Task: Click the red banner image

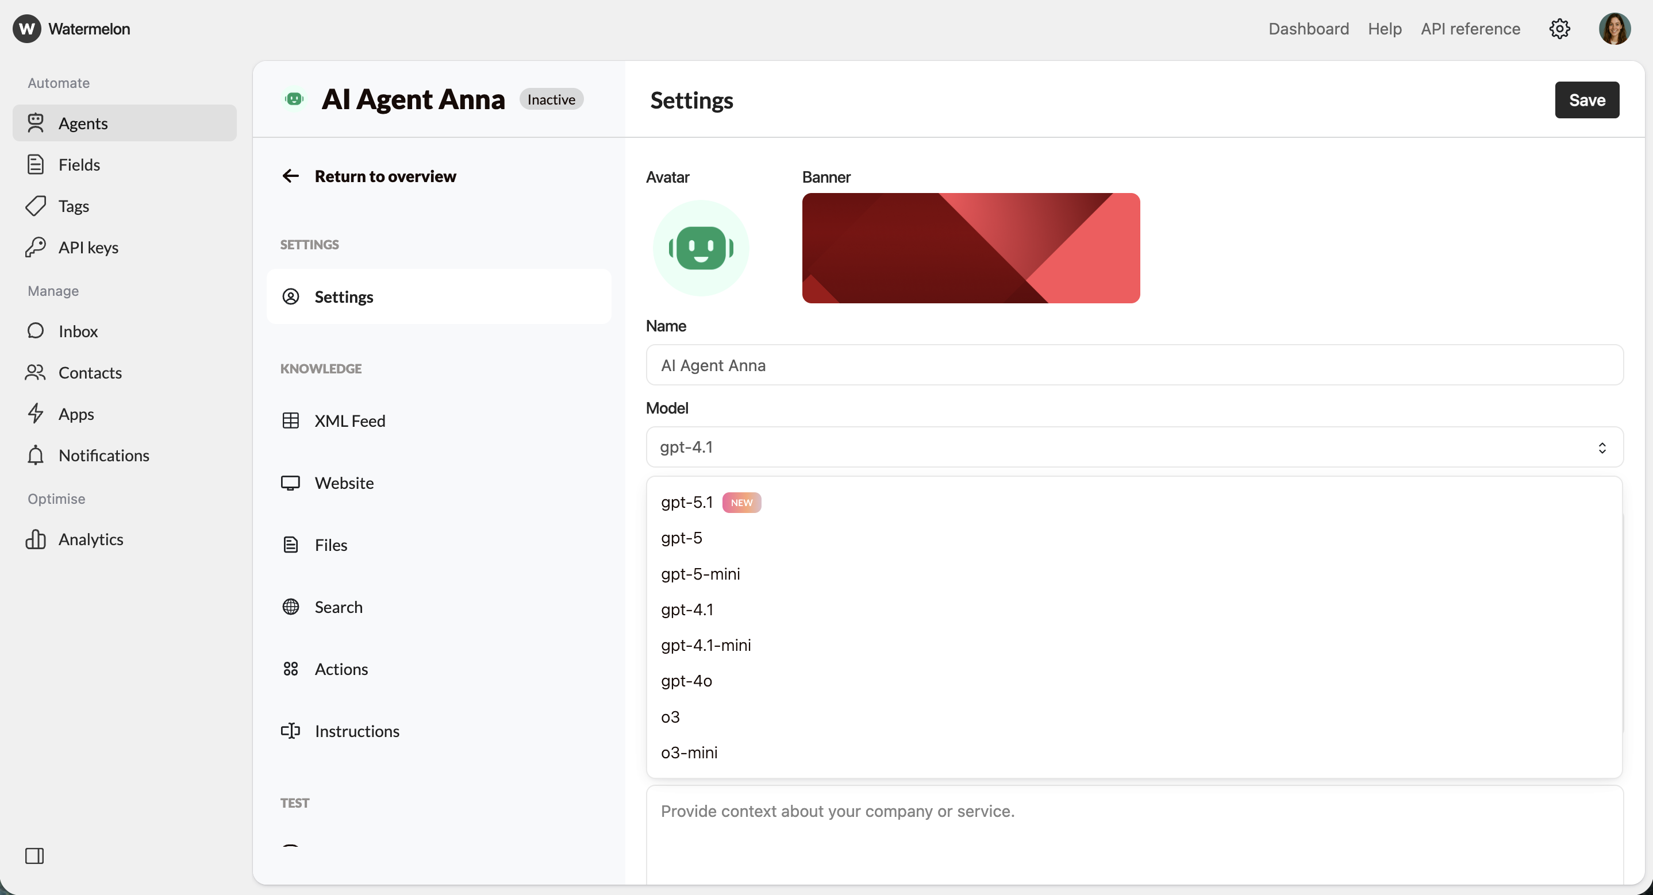Action: 970,248
